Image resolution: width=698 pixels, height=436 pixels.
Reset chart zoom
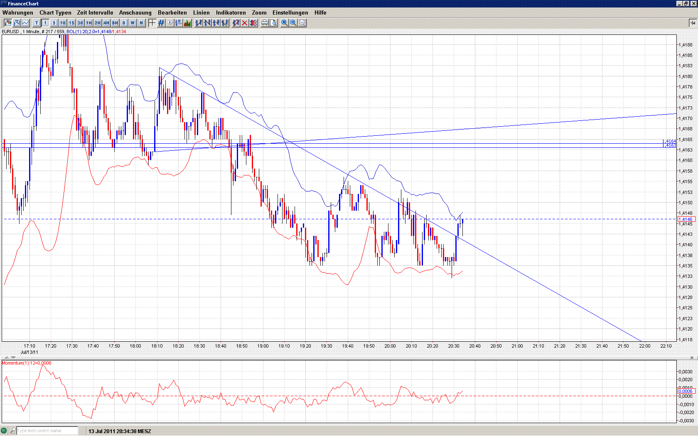[302, 23]
